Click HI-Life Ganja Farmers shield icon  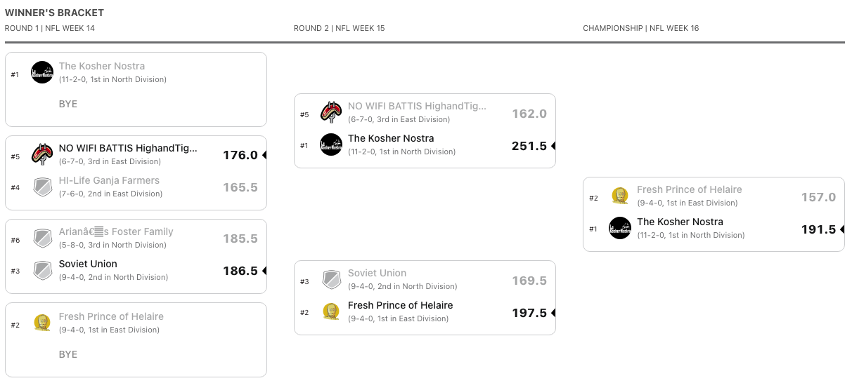(42, 187)
